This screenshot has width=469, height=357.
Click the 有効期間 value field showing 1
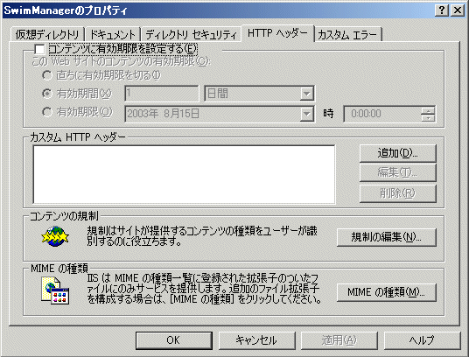pyautogui.click(x=162, y=94)
